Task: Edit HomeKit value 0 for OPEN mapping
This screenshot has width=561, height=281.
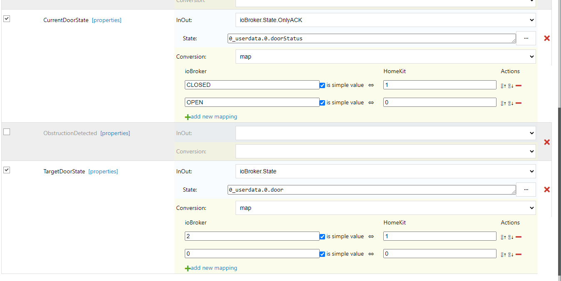Action: click(x=440, y=102)
